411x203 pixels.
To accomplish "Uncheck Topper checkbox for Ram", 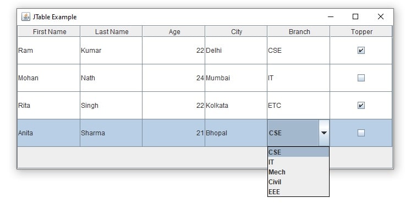I will point(361,51).
